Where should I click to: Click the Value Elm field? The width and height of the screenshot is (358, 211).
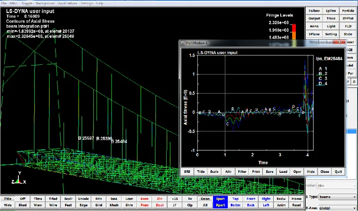pos(336,186)
